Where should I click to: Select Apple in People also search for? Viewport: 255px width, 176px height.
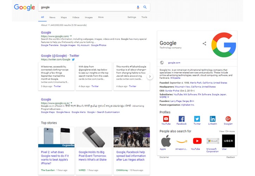point(166,141)
